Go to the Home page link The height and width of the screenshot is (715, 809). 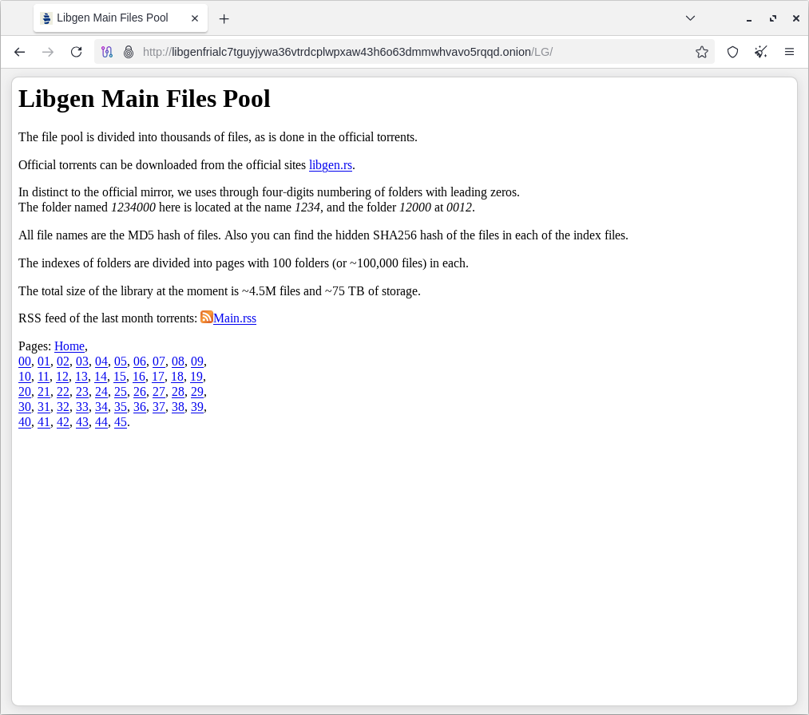click(69, 346)
